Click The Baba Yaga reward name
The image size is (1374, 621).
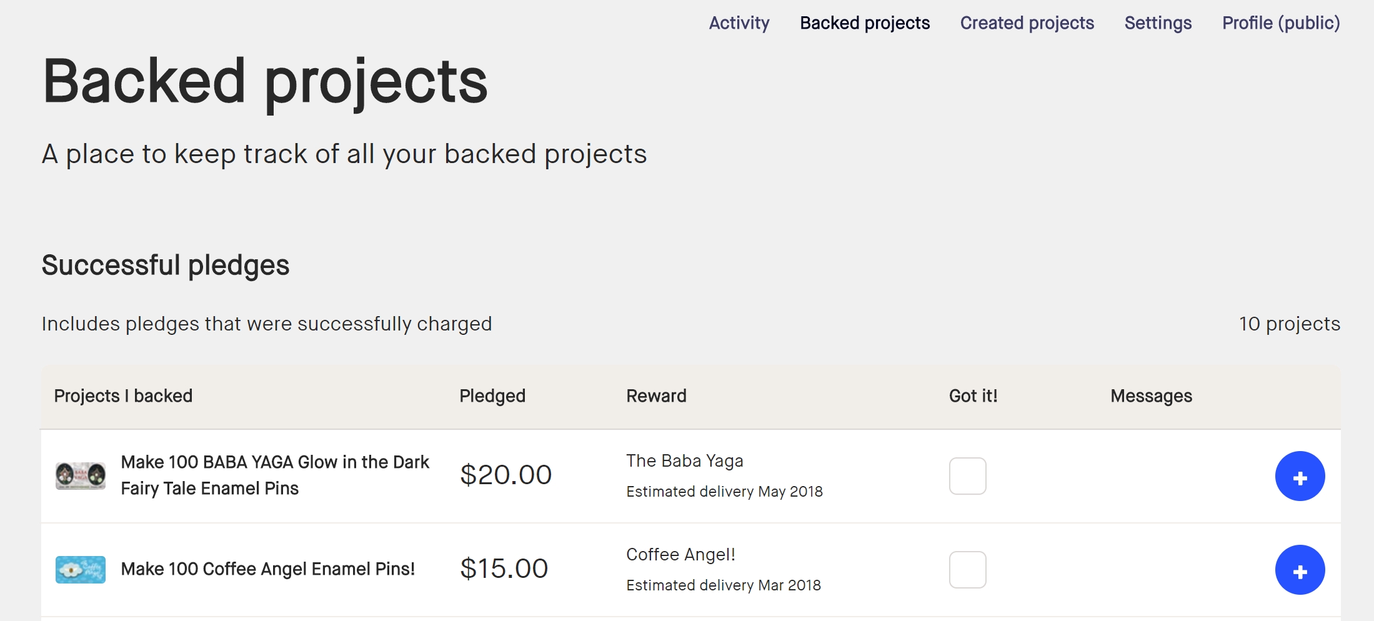[x=685, y=461]
